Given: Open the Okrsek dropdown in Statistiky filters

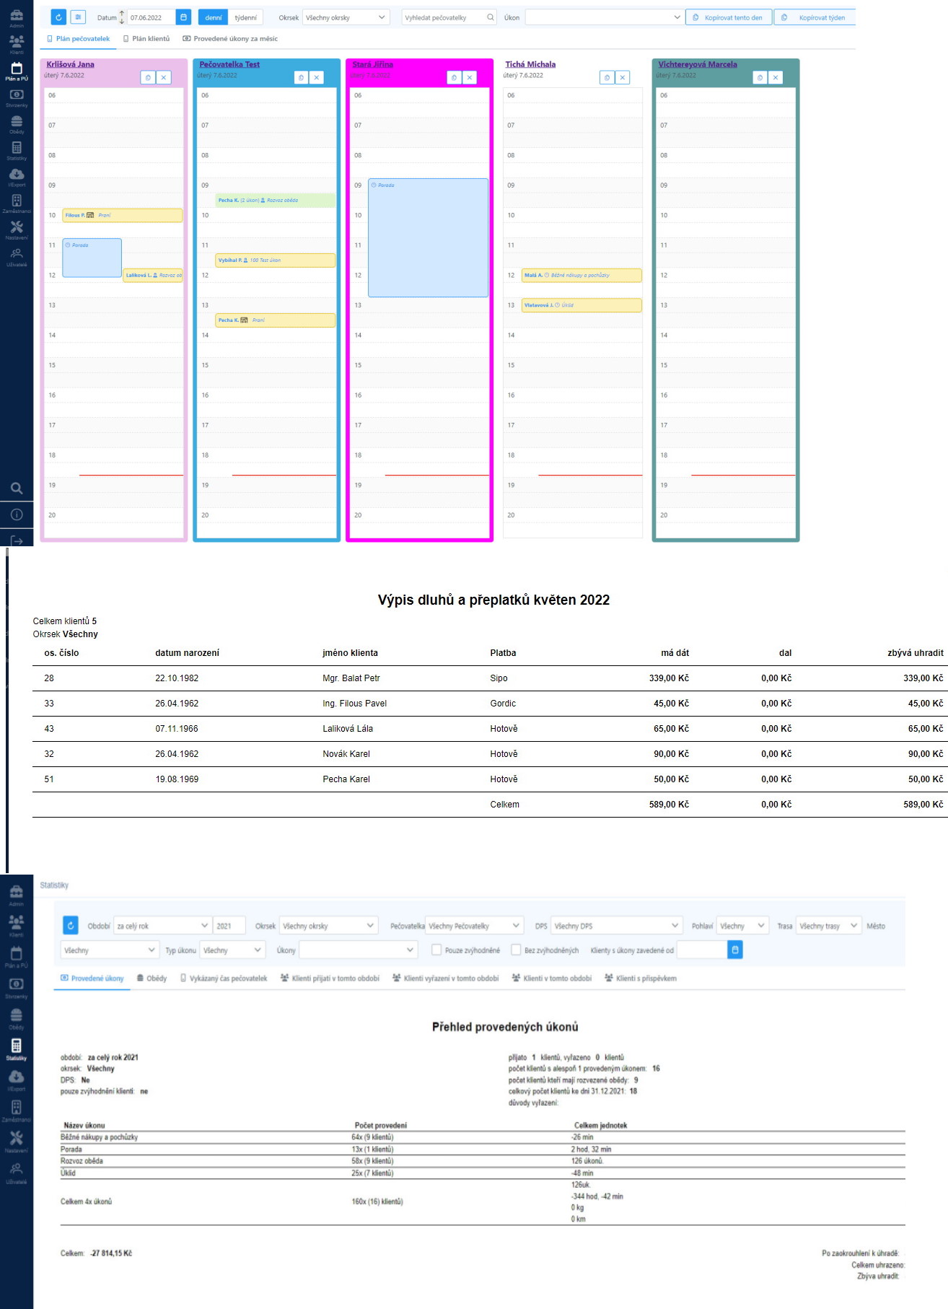Looking at the screenshot, I should coord(329,926).
